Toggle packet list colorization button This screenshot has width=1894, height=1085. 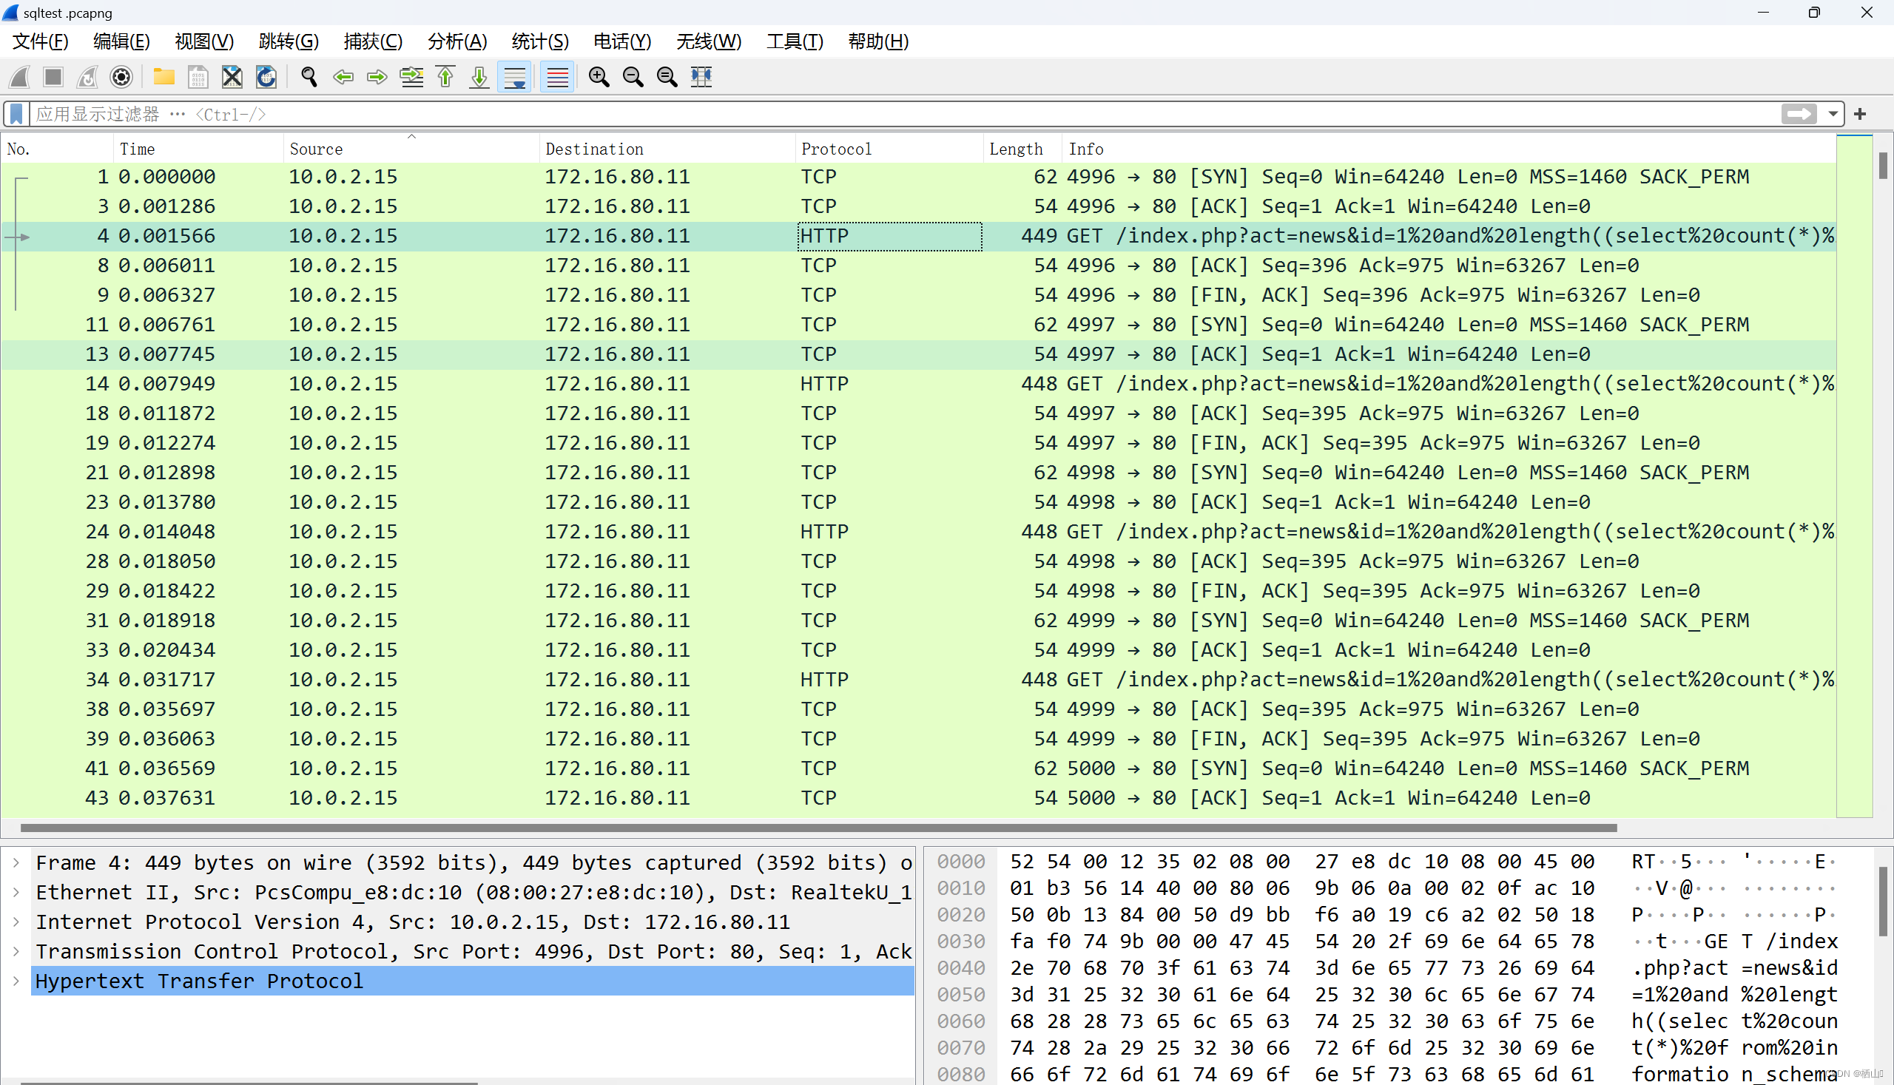click(x=557, y=77)
